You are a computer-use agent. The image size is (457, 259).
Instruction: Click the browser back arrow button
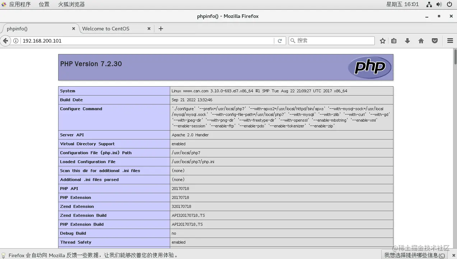coord(5,41)
